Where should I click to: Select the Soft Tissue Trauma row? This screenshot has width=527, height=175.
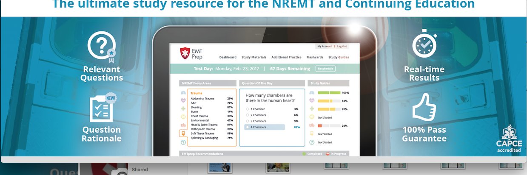211,133
